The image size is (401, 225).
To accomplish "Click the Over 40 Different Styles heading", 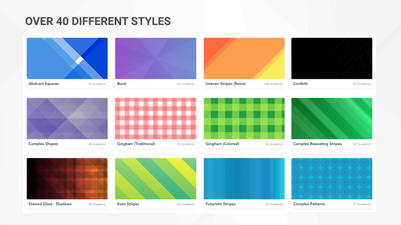I will [98, 21].
